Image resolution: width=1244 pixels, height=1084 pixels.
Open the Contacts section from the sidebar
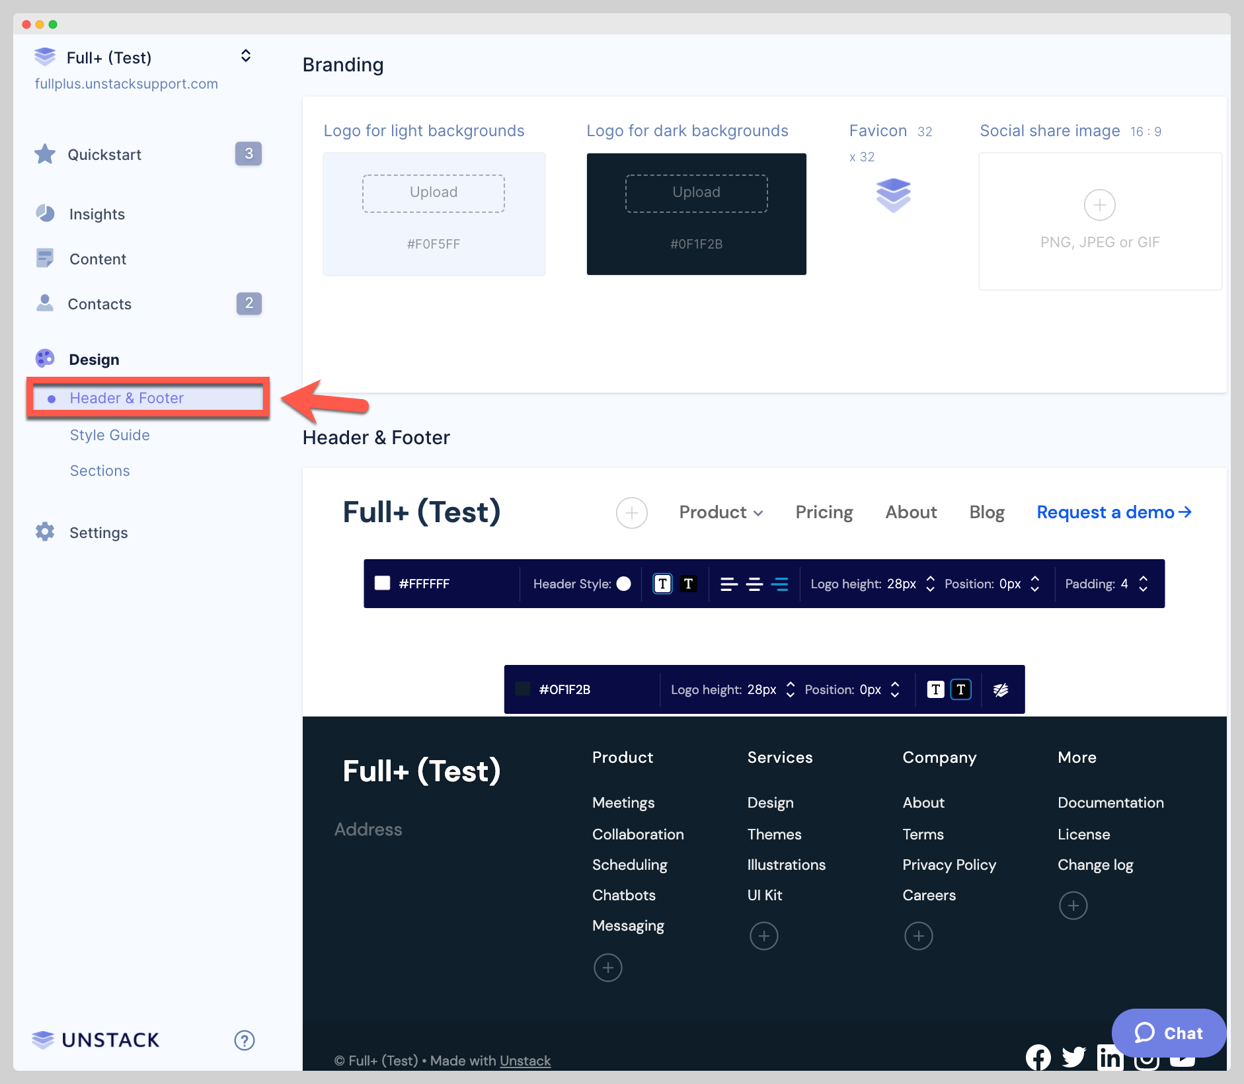(x=100, y=303)
